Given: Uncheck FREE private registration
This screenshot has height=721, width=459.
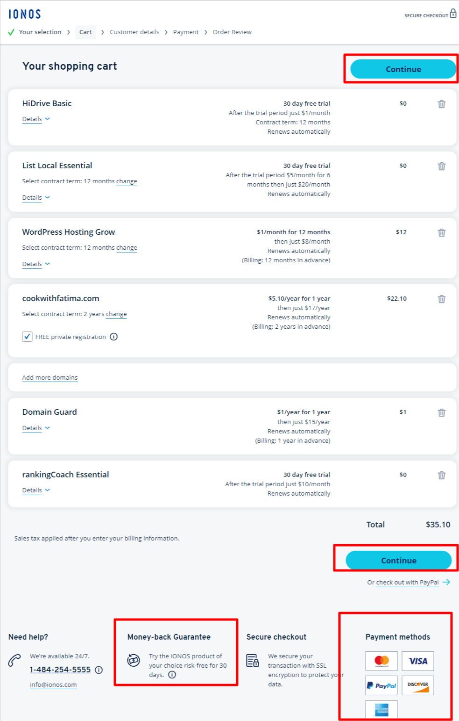Looking at the screenshot, I should [x=27, y=337].
